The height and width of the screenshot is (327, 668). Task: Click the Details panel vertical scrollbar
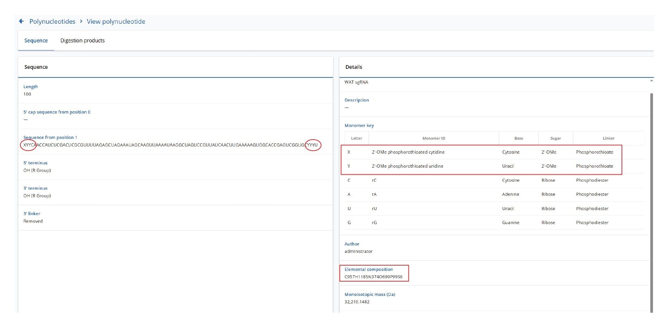point(651,200)
